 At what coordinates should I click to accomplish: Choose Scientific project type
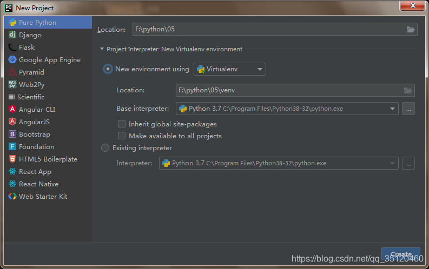[x=48, y=97]
